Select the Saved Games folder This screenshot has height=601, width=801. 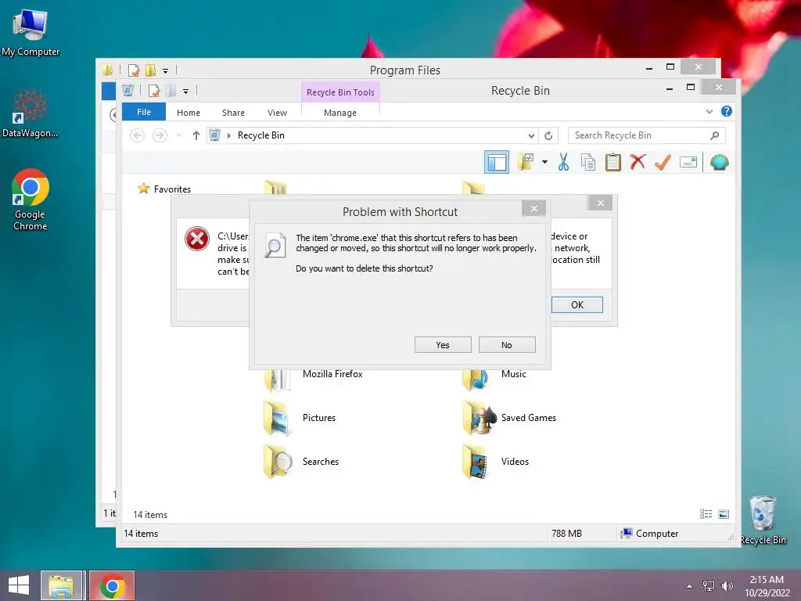508,418
